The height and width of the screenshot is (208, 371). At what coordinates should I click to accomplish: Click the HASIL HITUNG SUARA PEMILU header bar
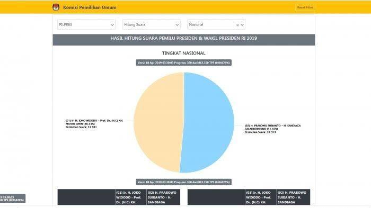coord(184,40)
